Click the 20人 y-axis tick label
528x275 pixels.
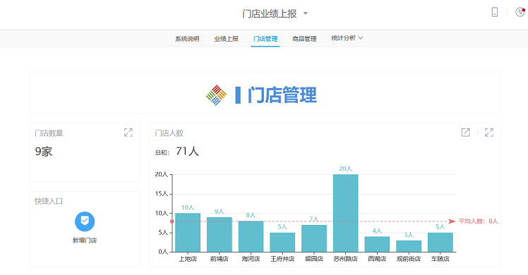click(162, 174)
